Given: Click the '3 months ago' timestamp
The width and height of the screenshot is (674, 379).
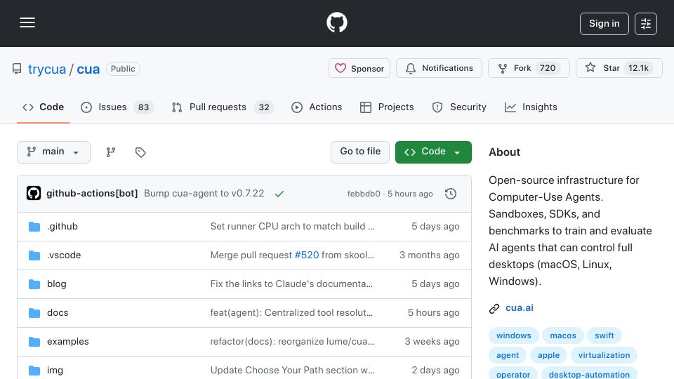Looking at the screenshot, I should (x=430, y=255).
